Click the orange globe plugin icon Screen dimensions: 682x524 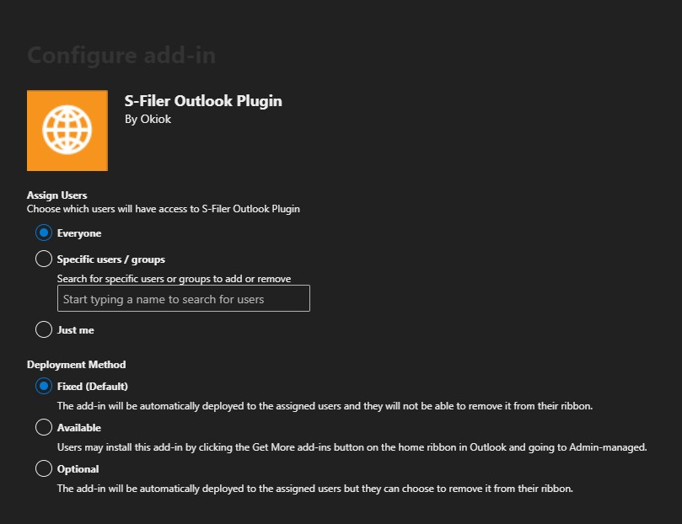click(67, 131)
